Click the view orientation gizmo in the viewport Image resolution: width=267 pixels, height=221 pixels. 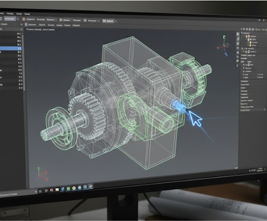223,46
